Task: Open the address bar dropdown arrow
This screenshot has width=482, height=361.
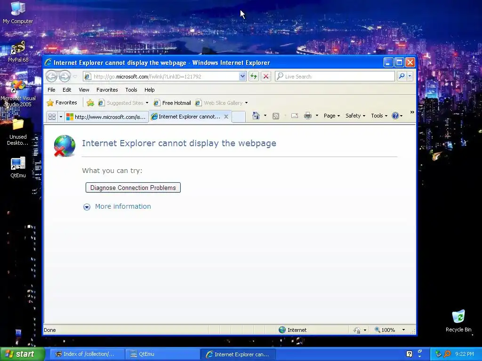Action: (x=242, y=76)
